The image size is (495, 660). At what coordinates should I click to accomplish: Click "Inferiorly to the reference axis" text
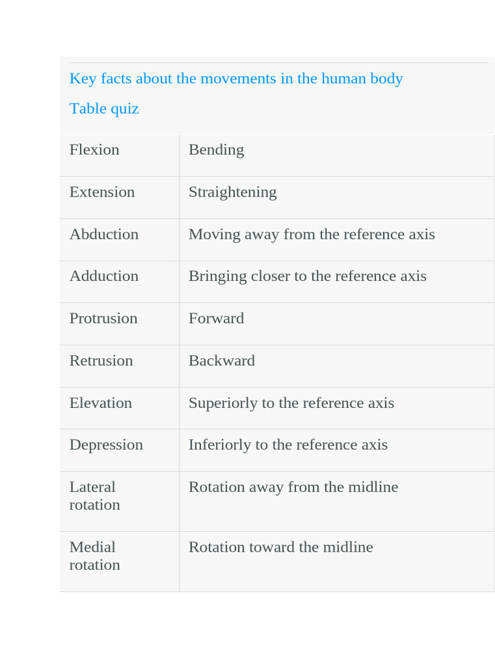(x=287, y=445)
